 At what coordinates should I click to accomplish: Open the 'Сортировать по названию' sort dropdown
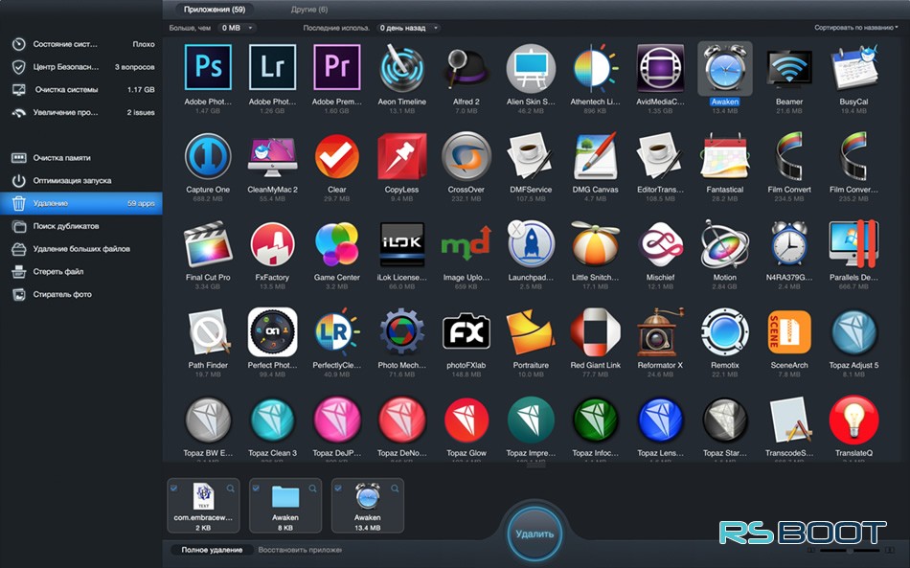coord(856,27)
